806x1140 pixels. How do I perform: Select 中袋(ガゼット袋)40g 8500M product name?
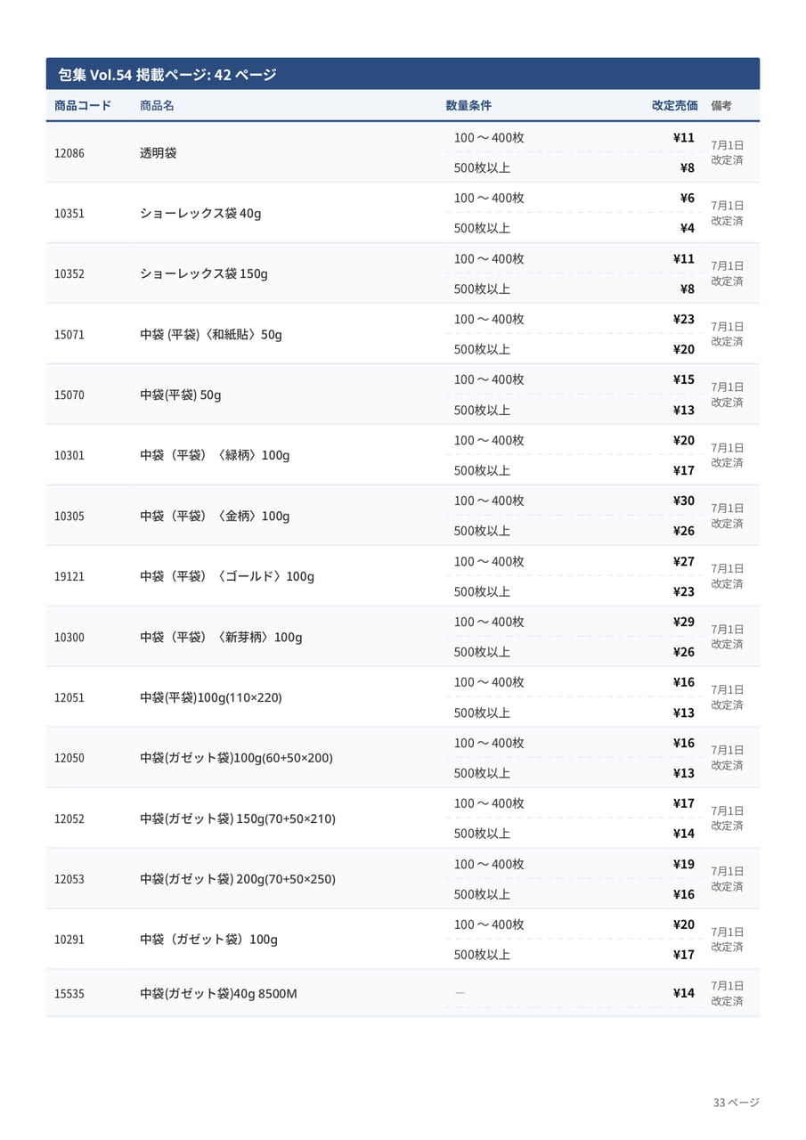click(218, 993)
